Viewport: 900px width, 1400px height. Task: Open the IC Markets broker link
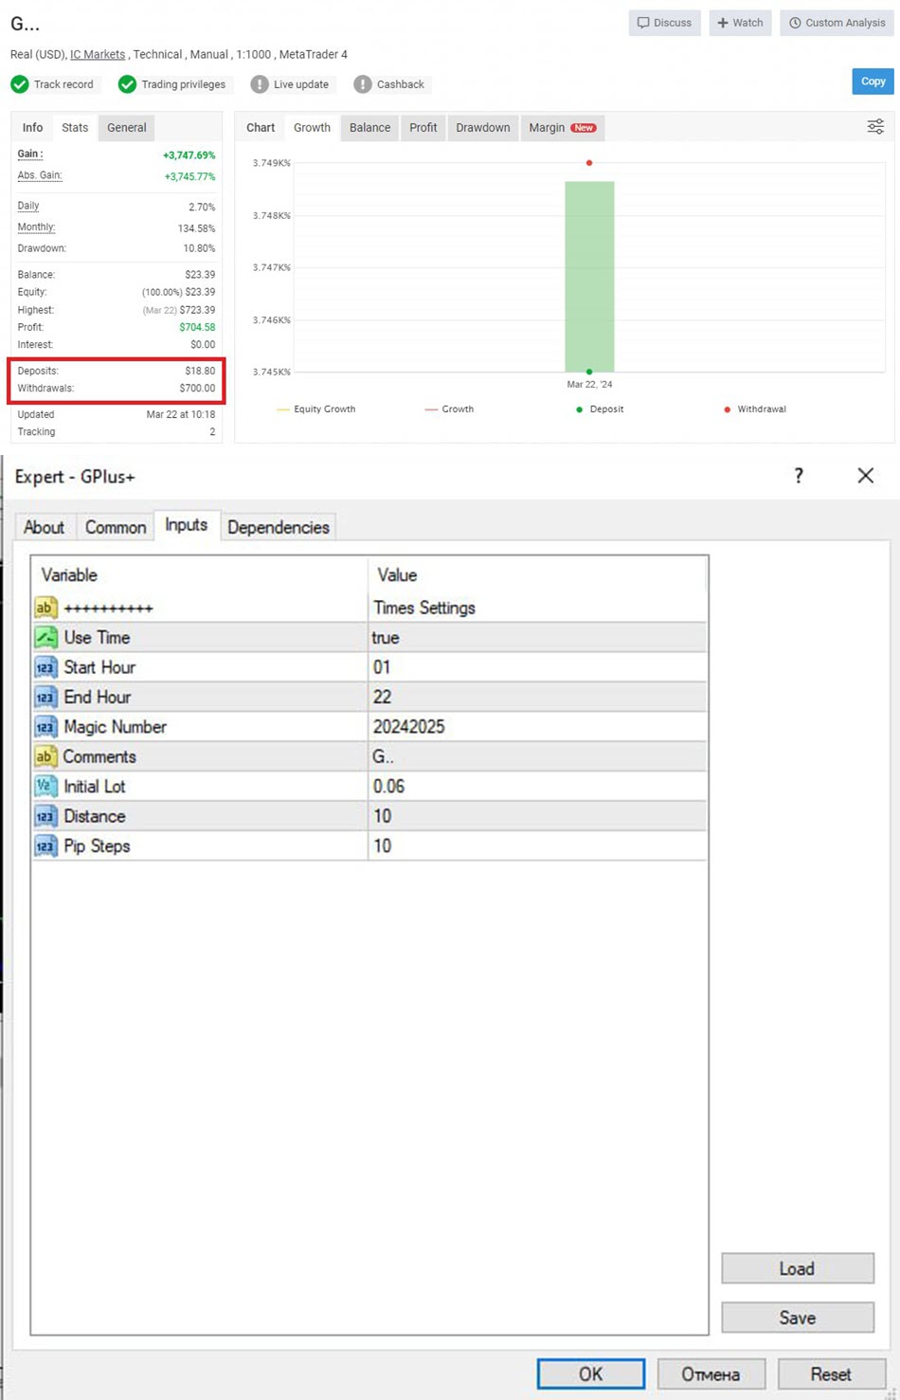pos(98,54)
